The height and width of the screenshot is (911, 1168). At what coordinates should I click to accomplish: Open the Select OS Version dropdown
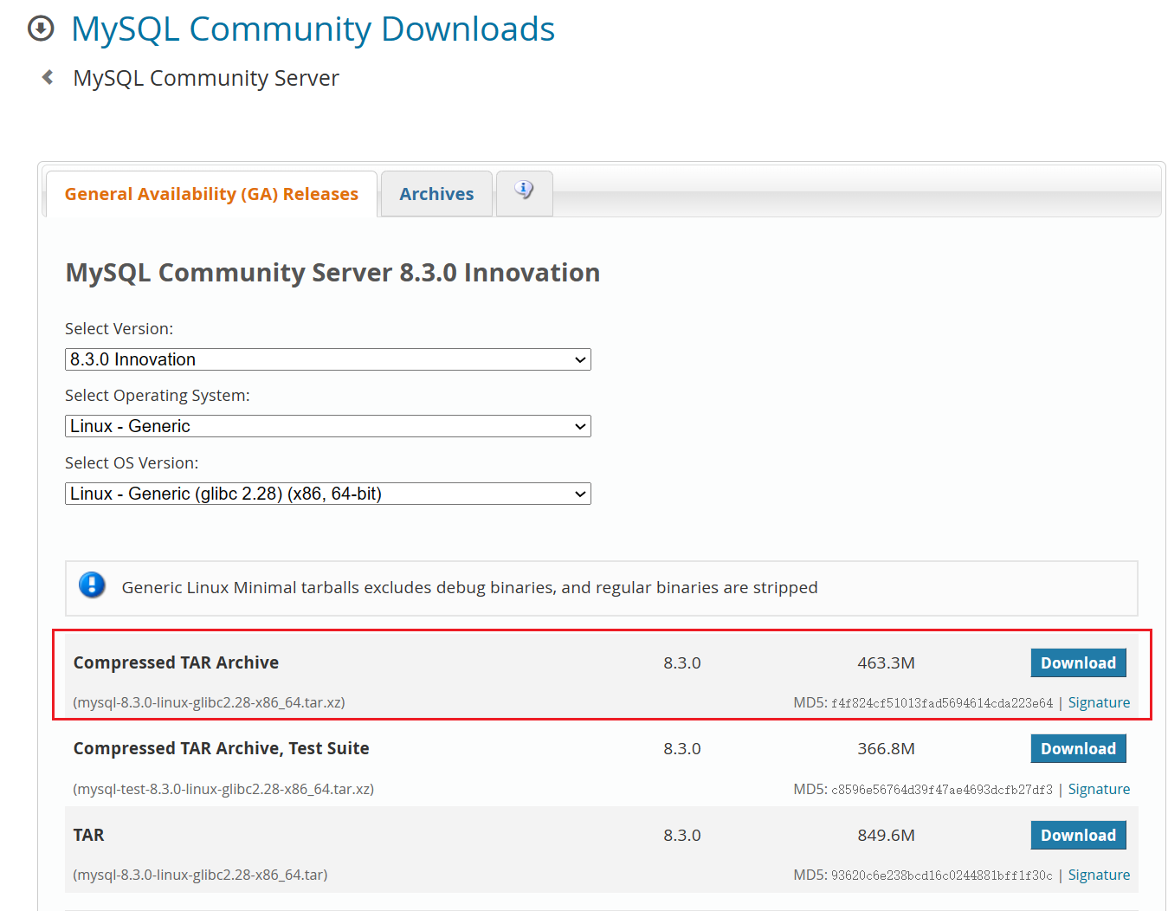coord(328,494)
